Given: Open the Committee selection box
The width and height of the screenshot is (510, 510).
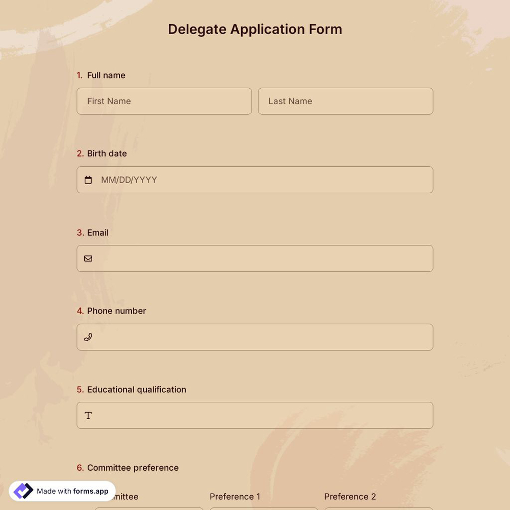Looking at the screenshot, I should (x=148, y=509).
